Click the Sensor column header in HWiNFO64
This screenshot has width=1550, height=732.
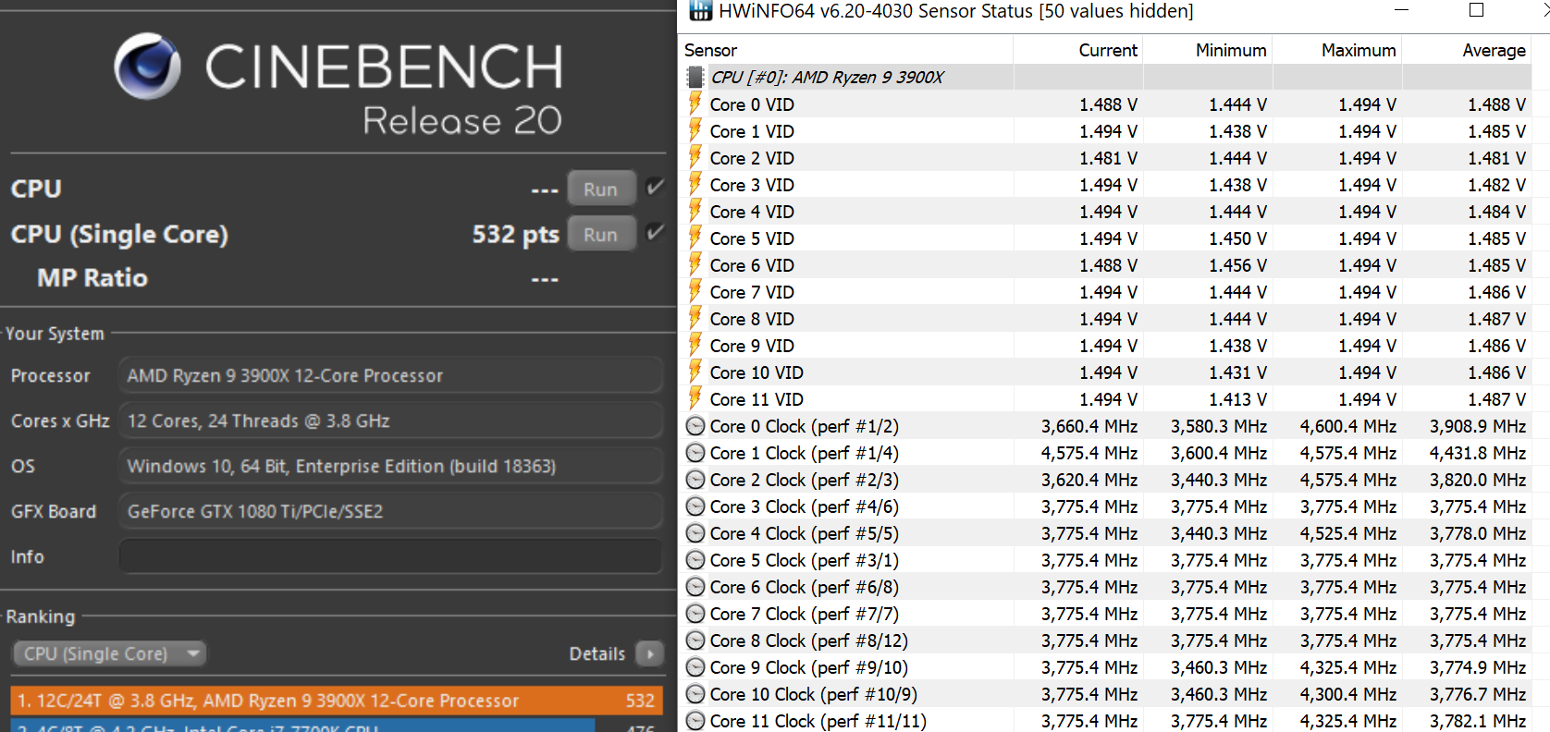846,50
